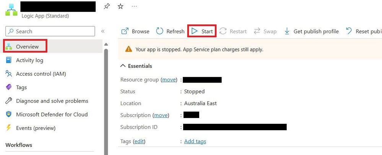
Task: Click the Logic App resource icon in header
Action: (11, 10)
